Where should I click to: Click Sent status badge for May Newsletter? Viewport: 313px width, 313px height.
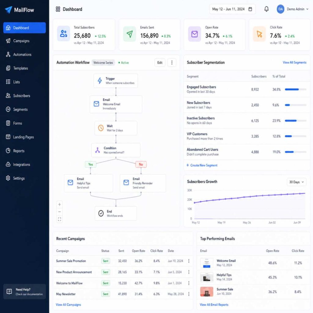pos(105,294)
